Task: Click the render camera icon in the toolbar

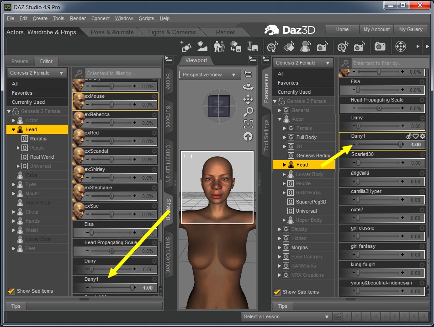Action: tap(380, 46)
